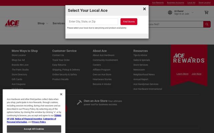Image resolution: width=214 pixels, height=133 pixels.
Task: Open TERMS OF USE link in cookie banner
Action: (x=58, y=115)
